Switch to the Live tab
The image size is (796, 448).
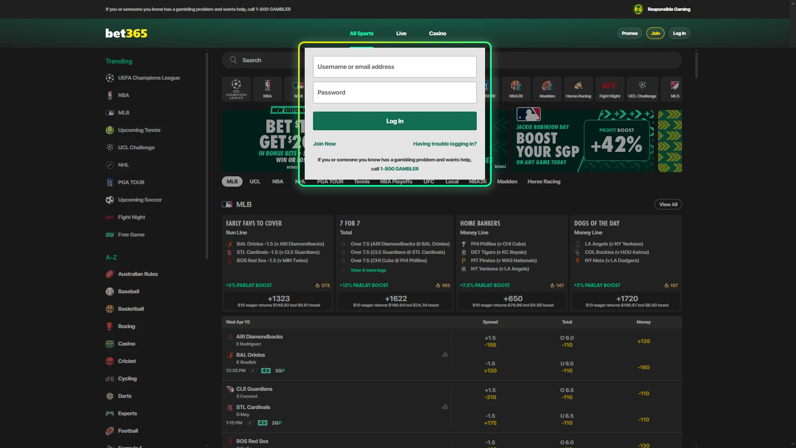[401, 34]
